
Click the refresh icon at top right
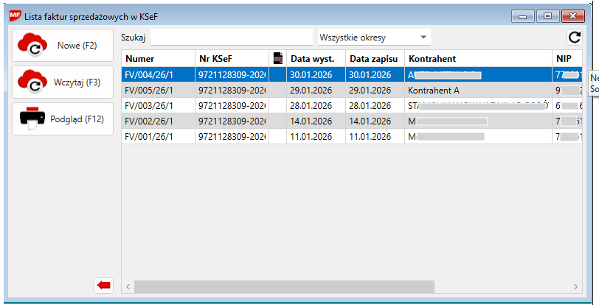click(574, 38)
